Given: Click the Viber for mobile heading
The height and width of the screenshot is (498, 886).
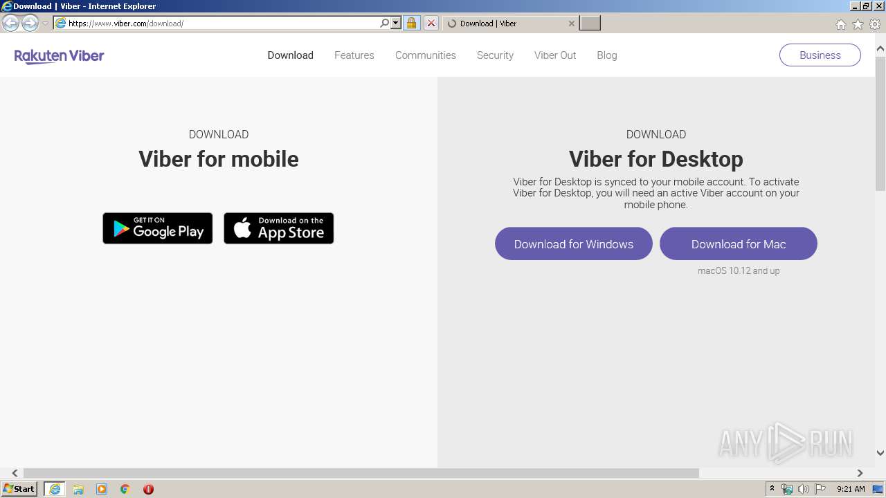Looking at the screenshot, I should coord(219,159).
